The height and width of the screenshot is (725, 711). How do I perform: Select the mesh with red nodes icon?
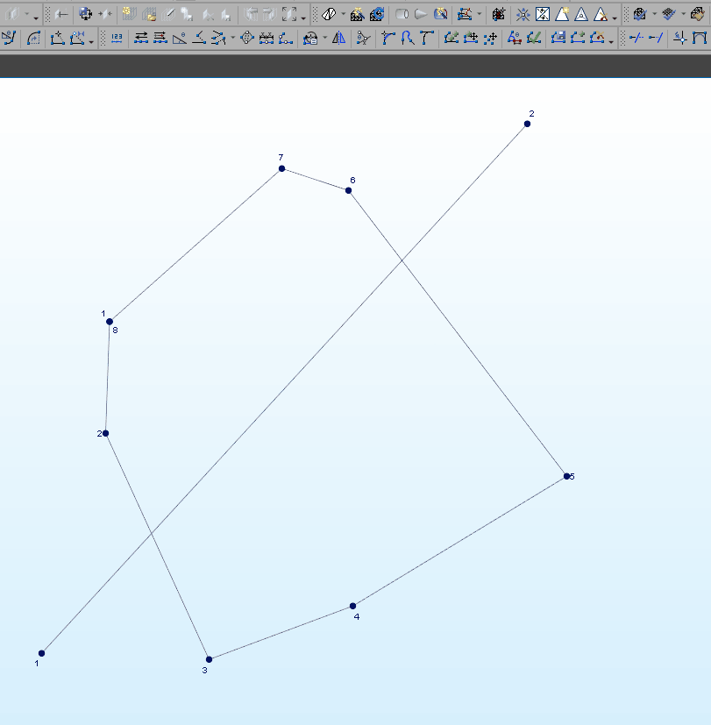(x=498, y=14)
